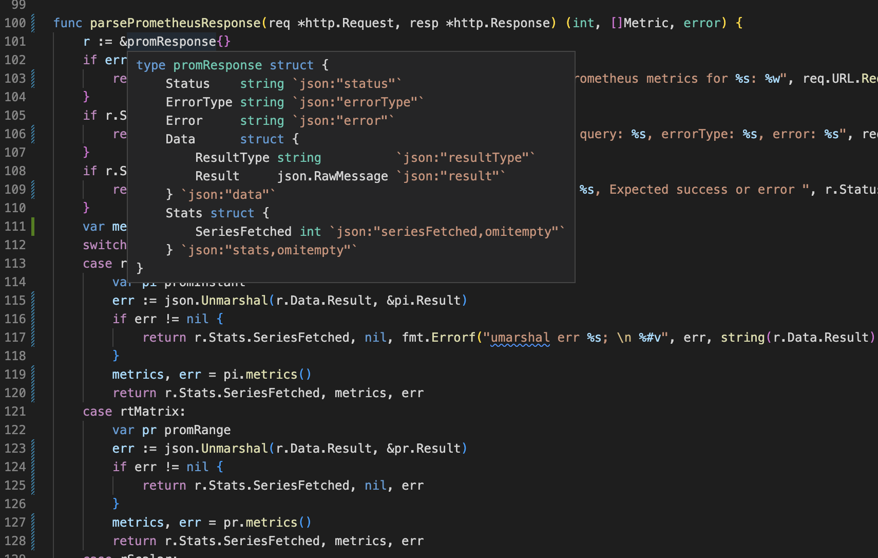The height and width of the screenshot is (558, 878).
Task: Click the change mark beside line 109
Action: [32, 189]
